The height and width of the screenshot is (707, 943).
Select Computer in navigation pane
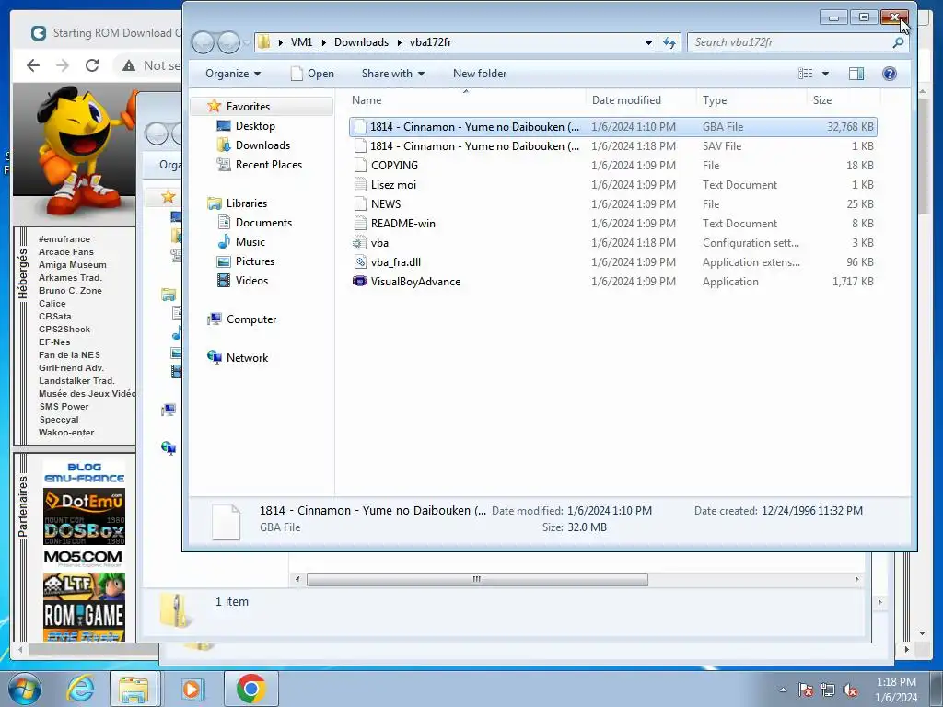(x=250, y=319)
